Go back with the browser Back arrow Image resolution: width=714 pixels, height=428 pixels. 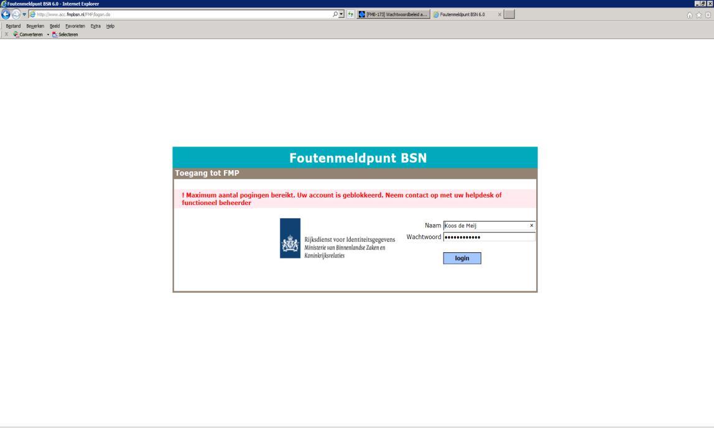pos(6,14)
